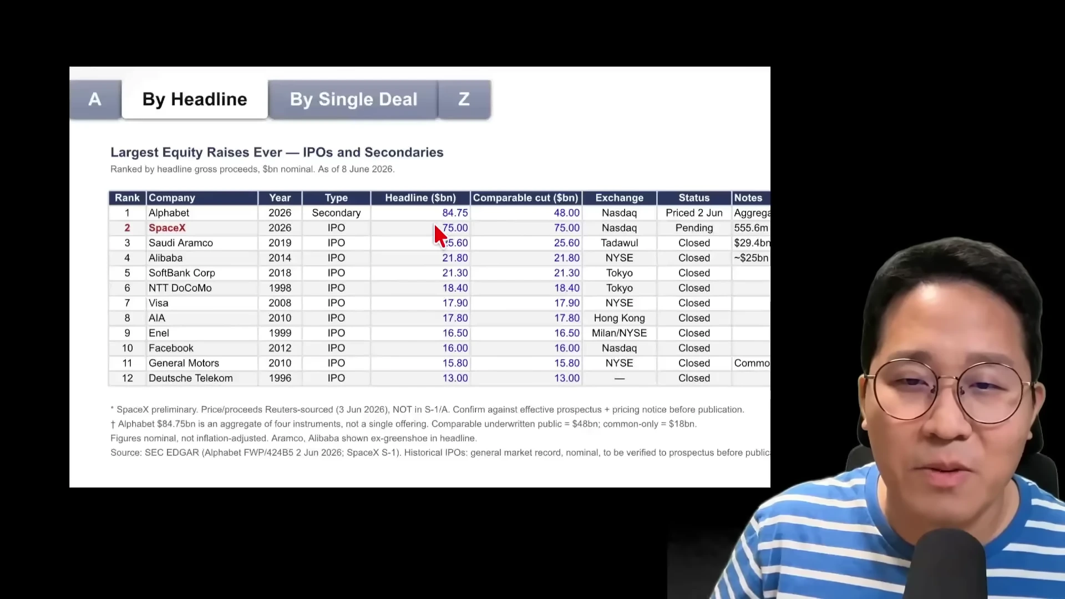Click the 84.75 headline value
This screenshot has width=1065, height=599.
pos(455,213)
